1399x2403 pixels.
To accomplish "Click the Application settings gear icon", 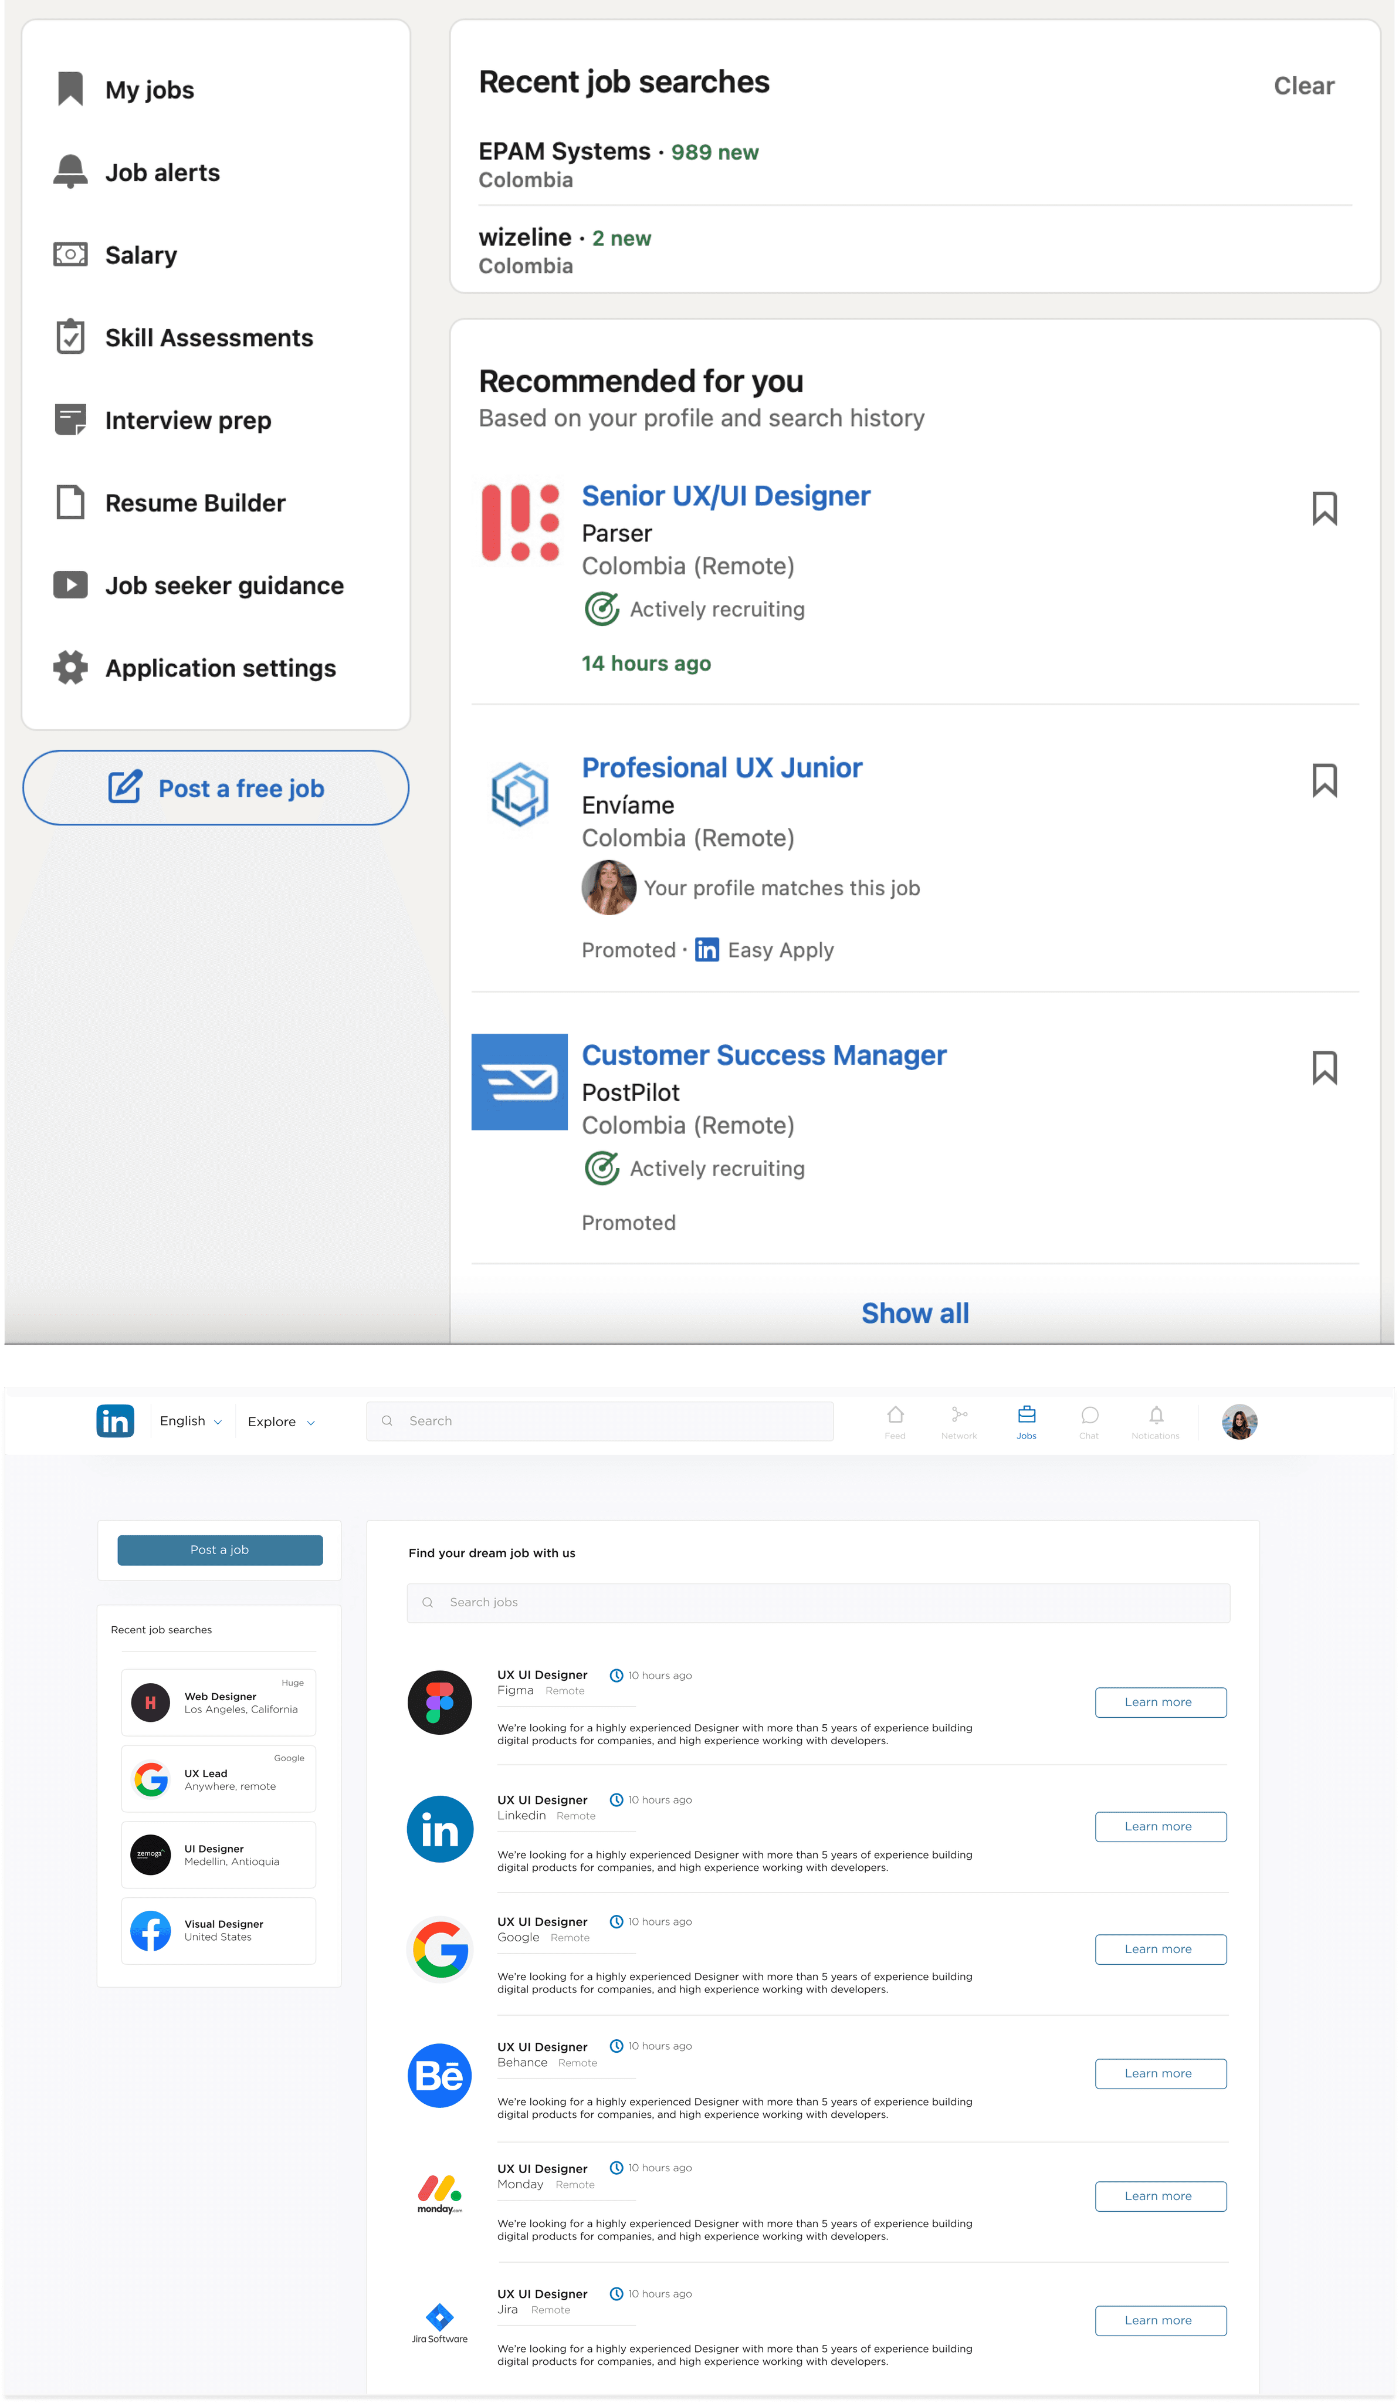I will click(x=70, y=668).
